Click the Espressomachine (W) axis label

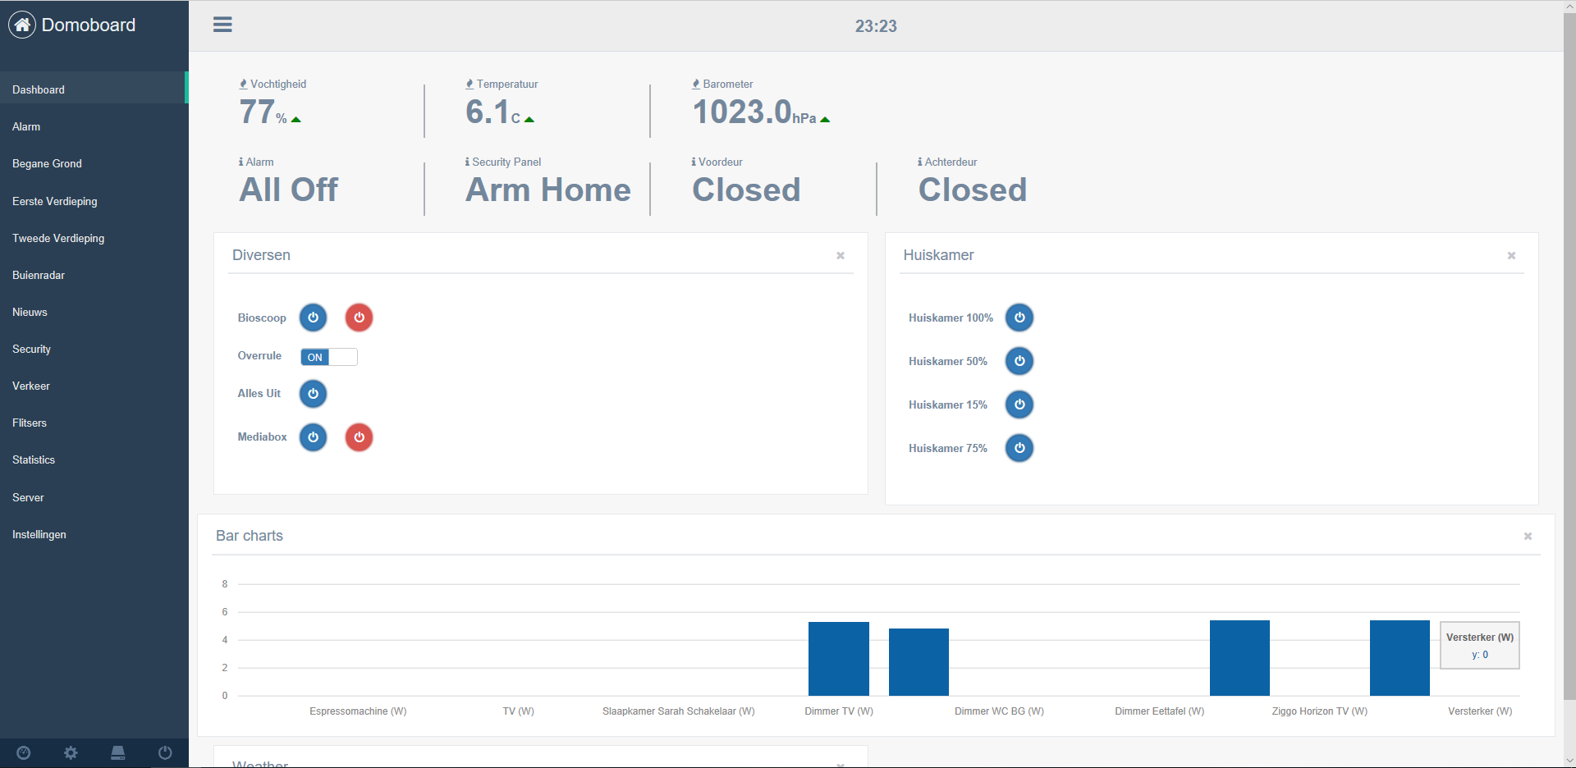click(358, 711)
